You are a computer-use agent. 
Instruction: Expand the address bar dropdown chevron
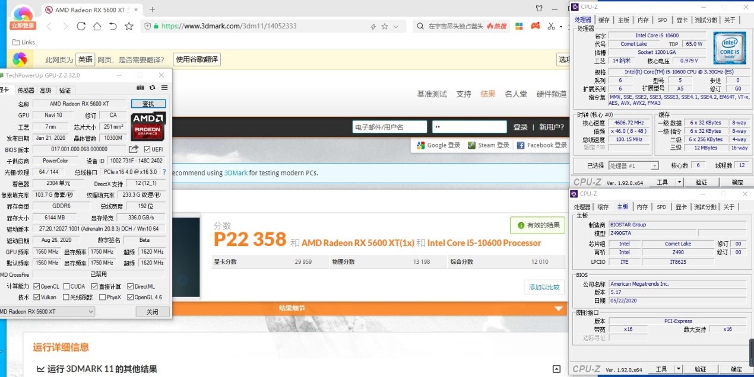point(396,26)
